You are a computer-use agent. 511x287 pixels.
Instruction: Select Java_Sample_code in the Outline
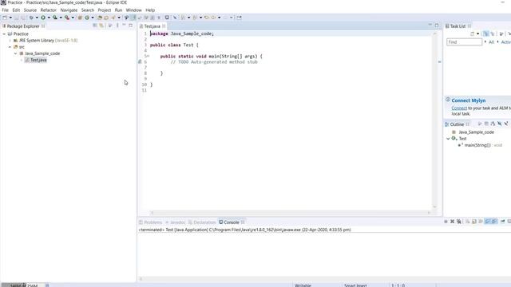(476, 132)
